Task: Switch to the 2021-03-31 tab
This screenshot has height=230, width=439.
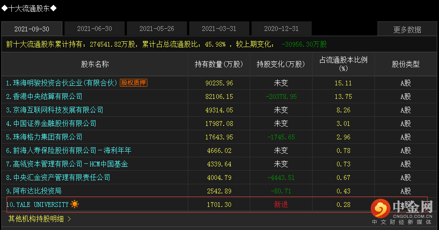Action: tap(219, 29)
